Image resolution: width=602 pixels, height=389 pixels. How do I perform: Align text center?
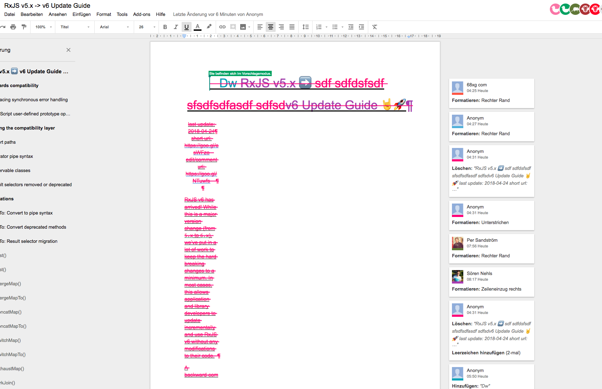point(271,27)
